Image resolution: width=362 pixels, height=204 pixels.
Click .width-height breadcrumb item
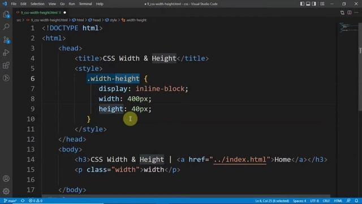(x=136, y=20)
